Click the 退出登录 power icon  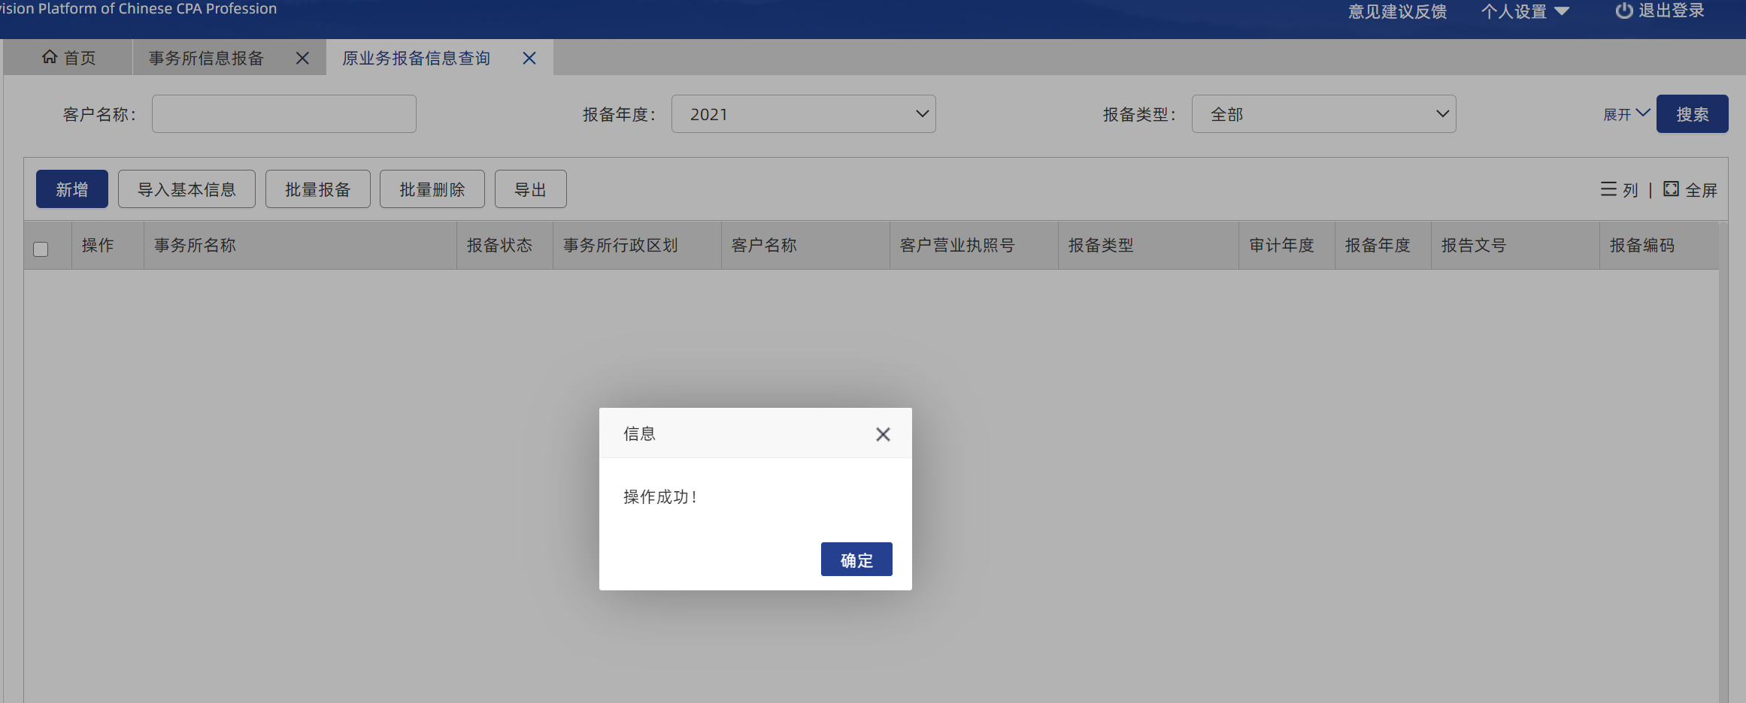pyautogui.click(x=1623, y=11)
